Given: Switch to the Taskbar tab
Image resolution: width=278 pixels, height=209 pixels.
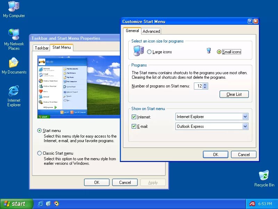Looking at the screenshot, I should click(x=41, y=48).
